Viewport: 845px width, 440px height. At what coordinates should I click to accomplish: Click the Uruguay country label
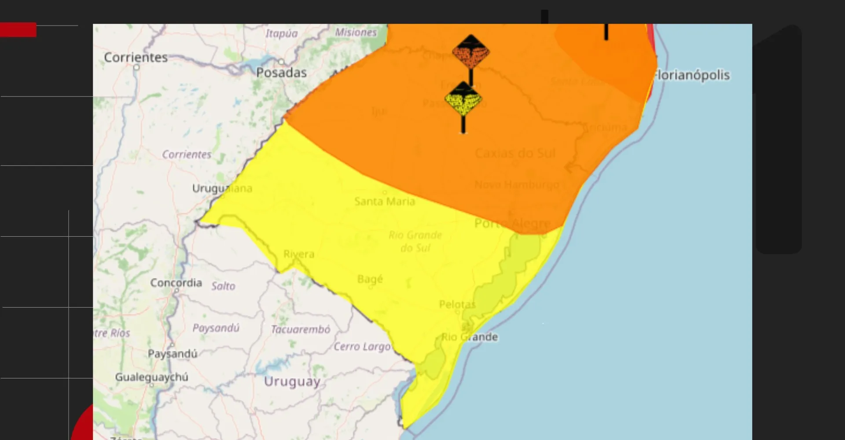click(x=292, y=381)
